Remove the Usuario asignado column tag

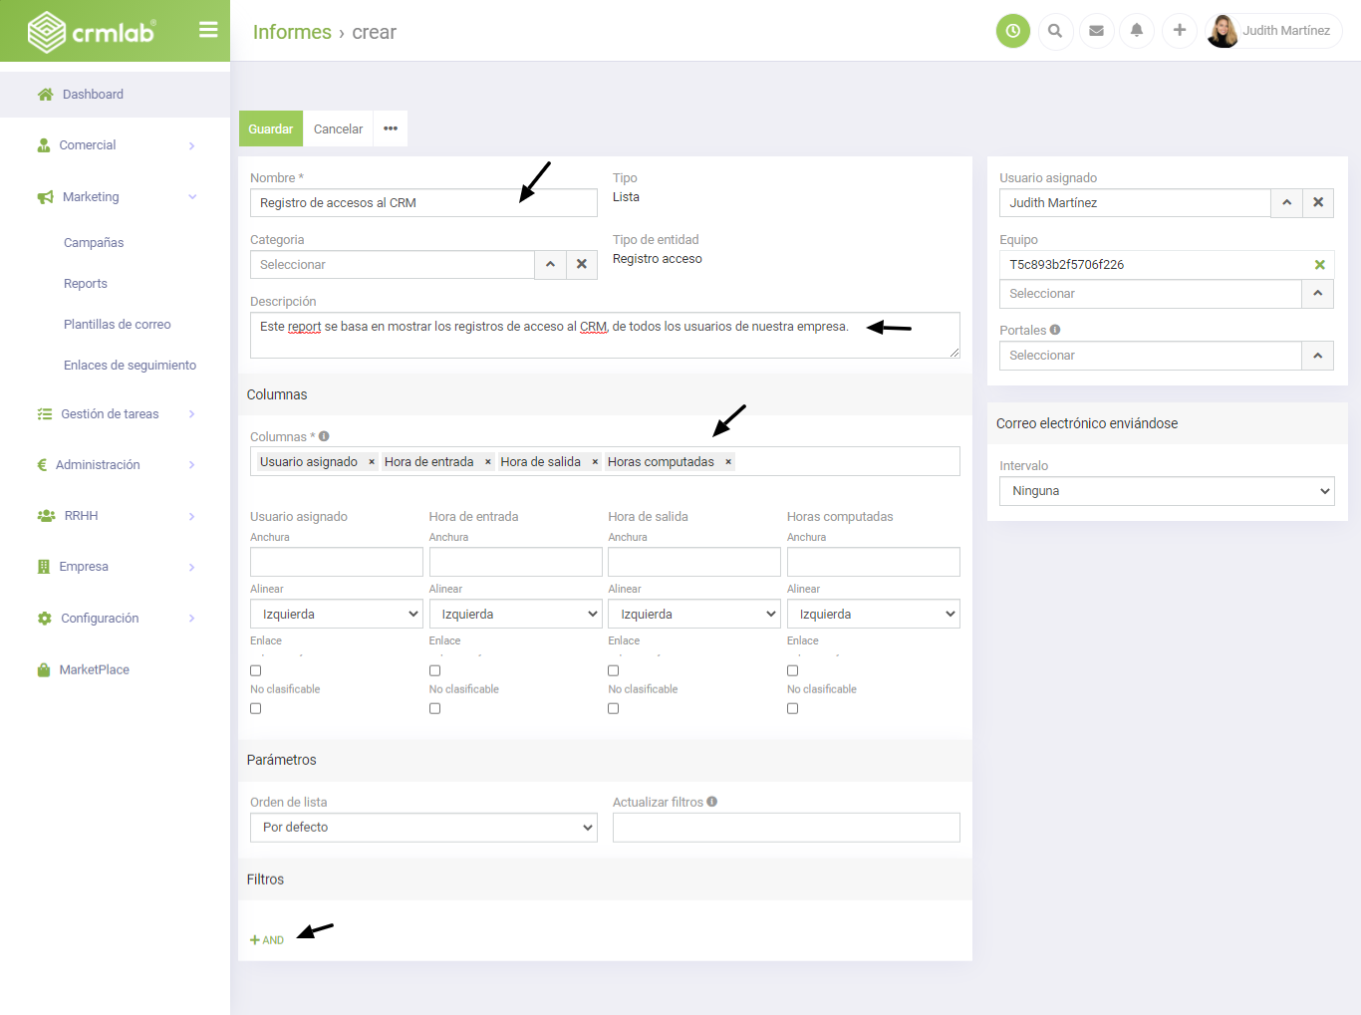coord(372,462)
